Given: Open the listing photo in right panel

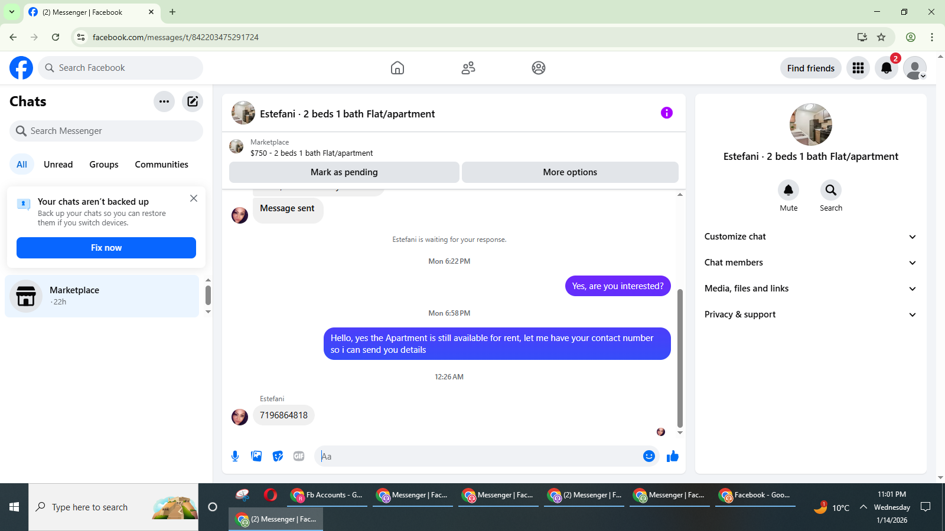Looking at the screenshot, I should [811, 124].
